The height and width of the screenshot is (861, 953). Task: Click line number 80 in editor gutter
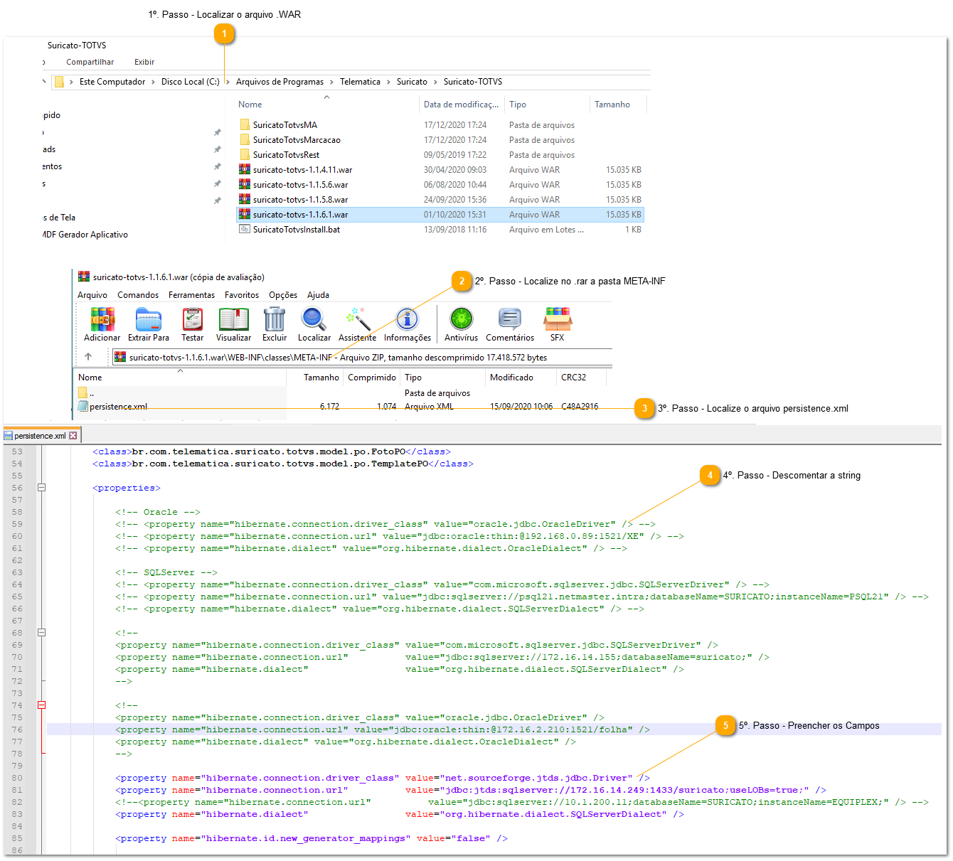(17, 778)
